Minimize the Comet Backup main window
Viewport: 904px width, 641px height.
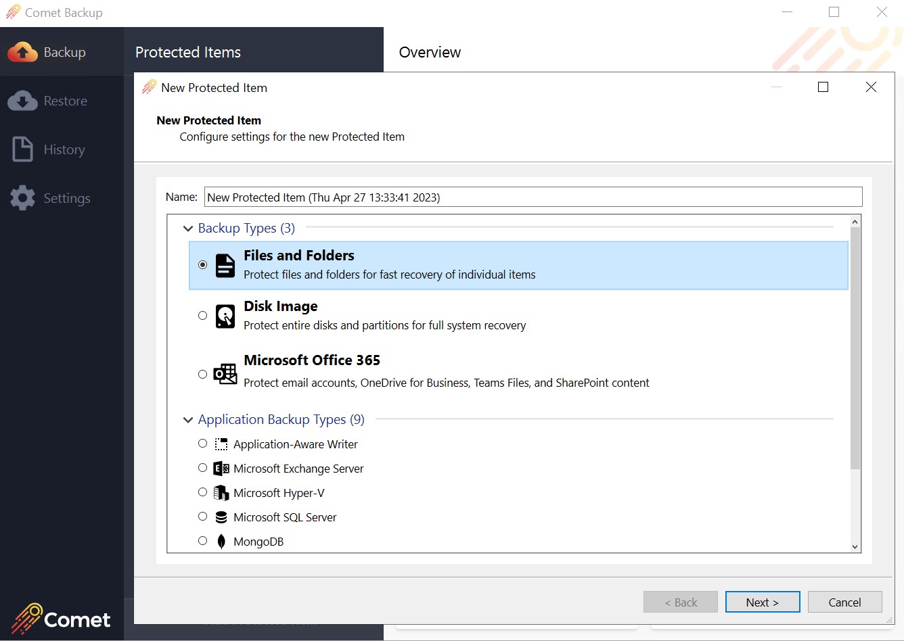tap(787, 12)
